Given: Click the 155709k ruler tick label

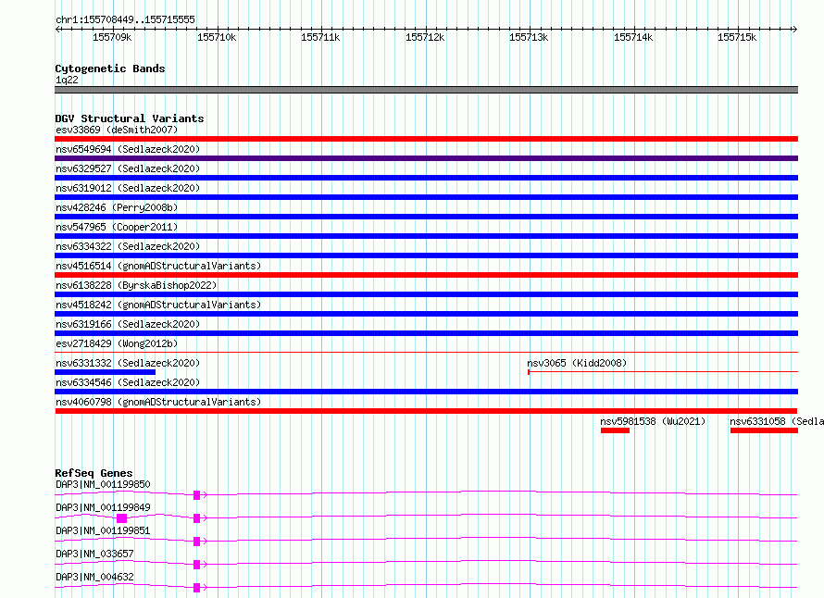Looking at the screenshot, I should pyautogui.click(x=112, y=37).
